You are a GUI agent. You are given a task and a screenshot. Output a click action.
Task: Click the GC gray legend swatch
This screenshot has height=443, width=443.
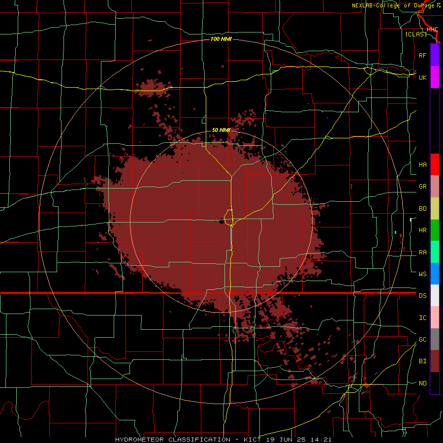click(x=435, y=339)
